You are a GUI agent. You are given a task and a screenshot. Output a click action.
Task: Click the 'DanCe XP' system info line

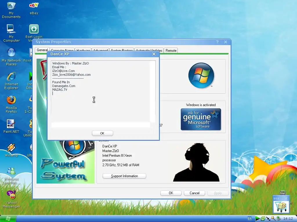tap(110, 146)
